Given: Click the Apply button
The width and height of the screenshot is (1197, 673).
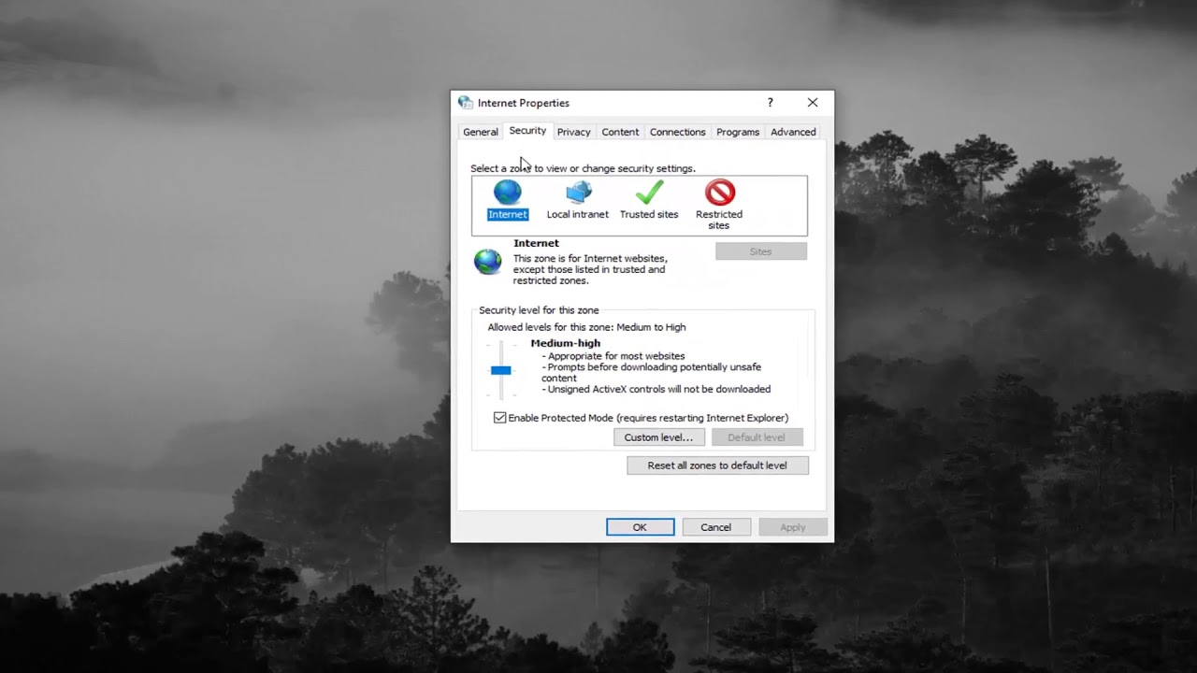Looking at the screenshot, I should pos(793,527).
